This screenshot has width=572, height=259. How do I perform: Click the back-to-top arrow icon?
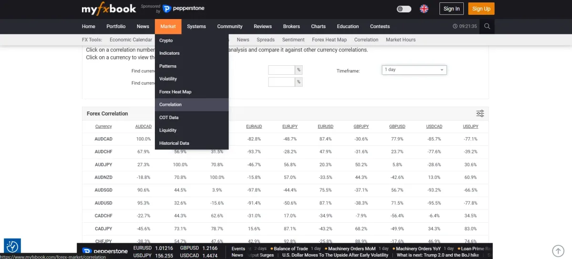point(558,251)
